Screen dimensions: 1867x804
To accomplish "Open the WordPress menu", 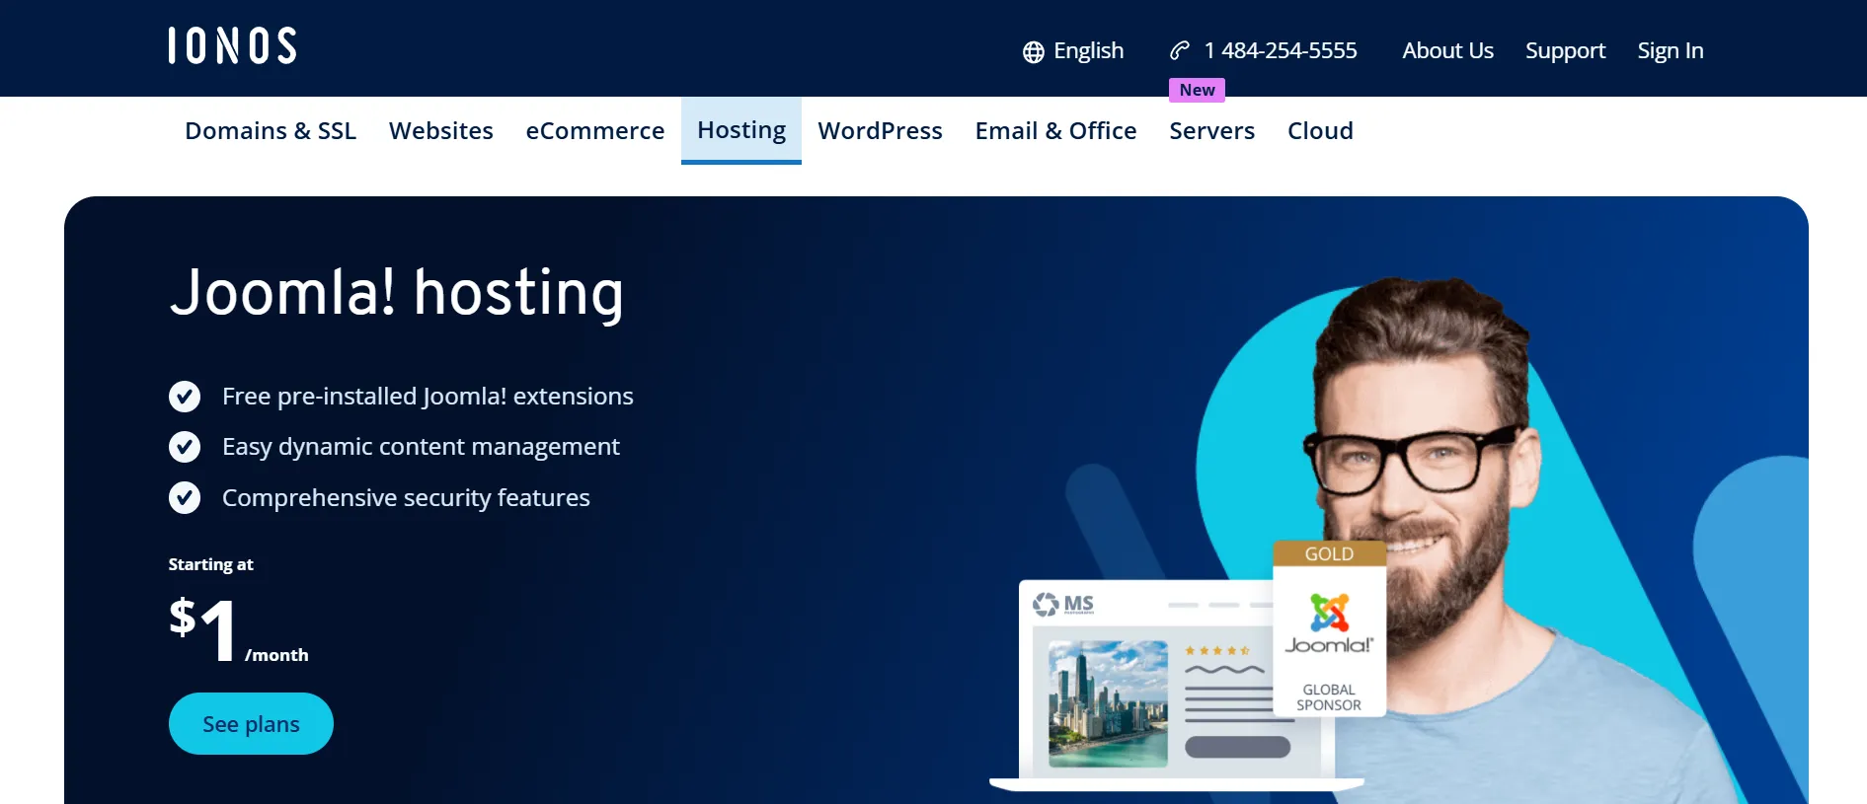I will pos(881,131).
